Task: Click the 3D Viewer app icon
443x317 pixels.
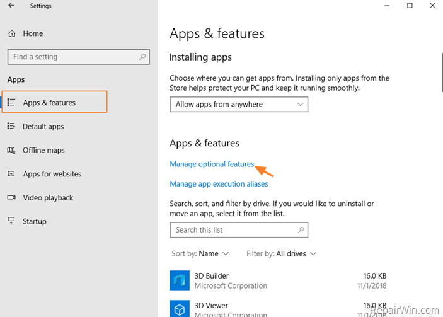Action: pyautogui.click(x=180, y=309)
